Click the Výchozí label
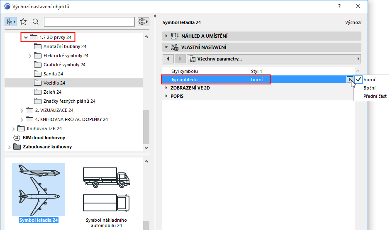The width and height of the screenshot is (390, 230). (x=353, y=22)
